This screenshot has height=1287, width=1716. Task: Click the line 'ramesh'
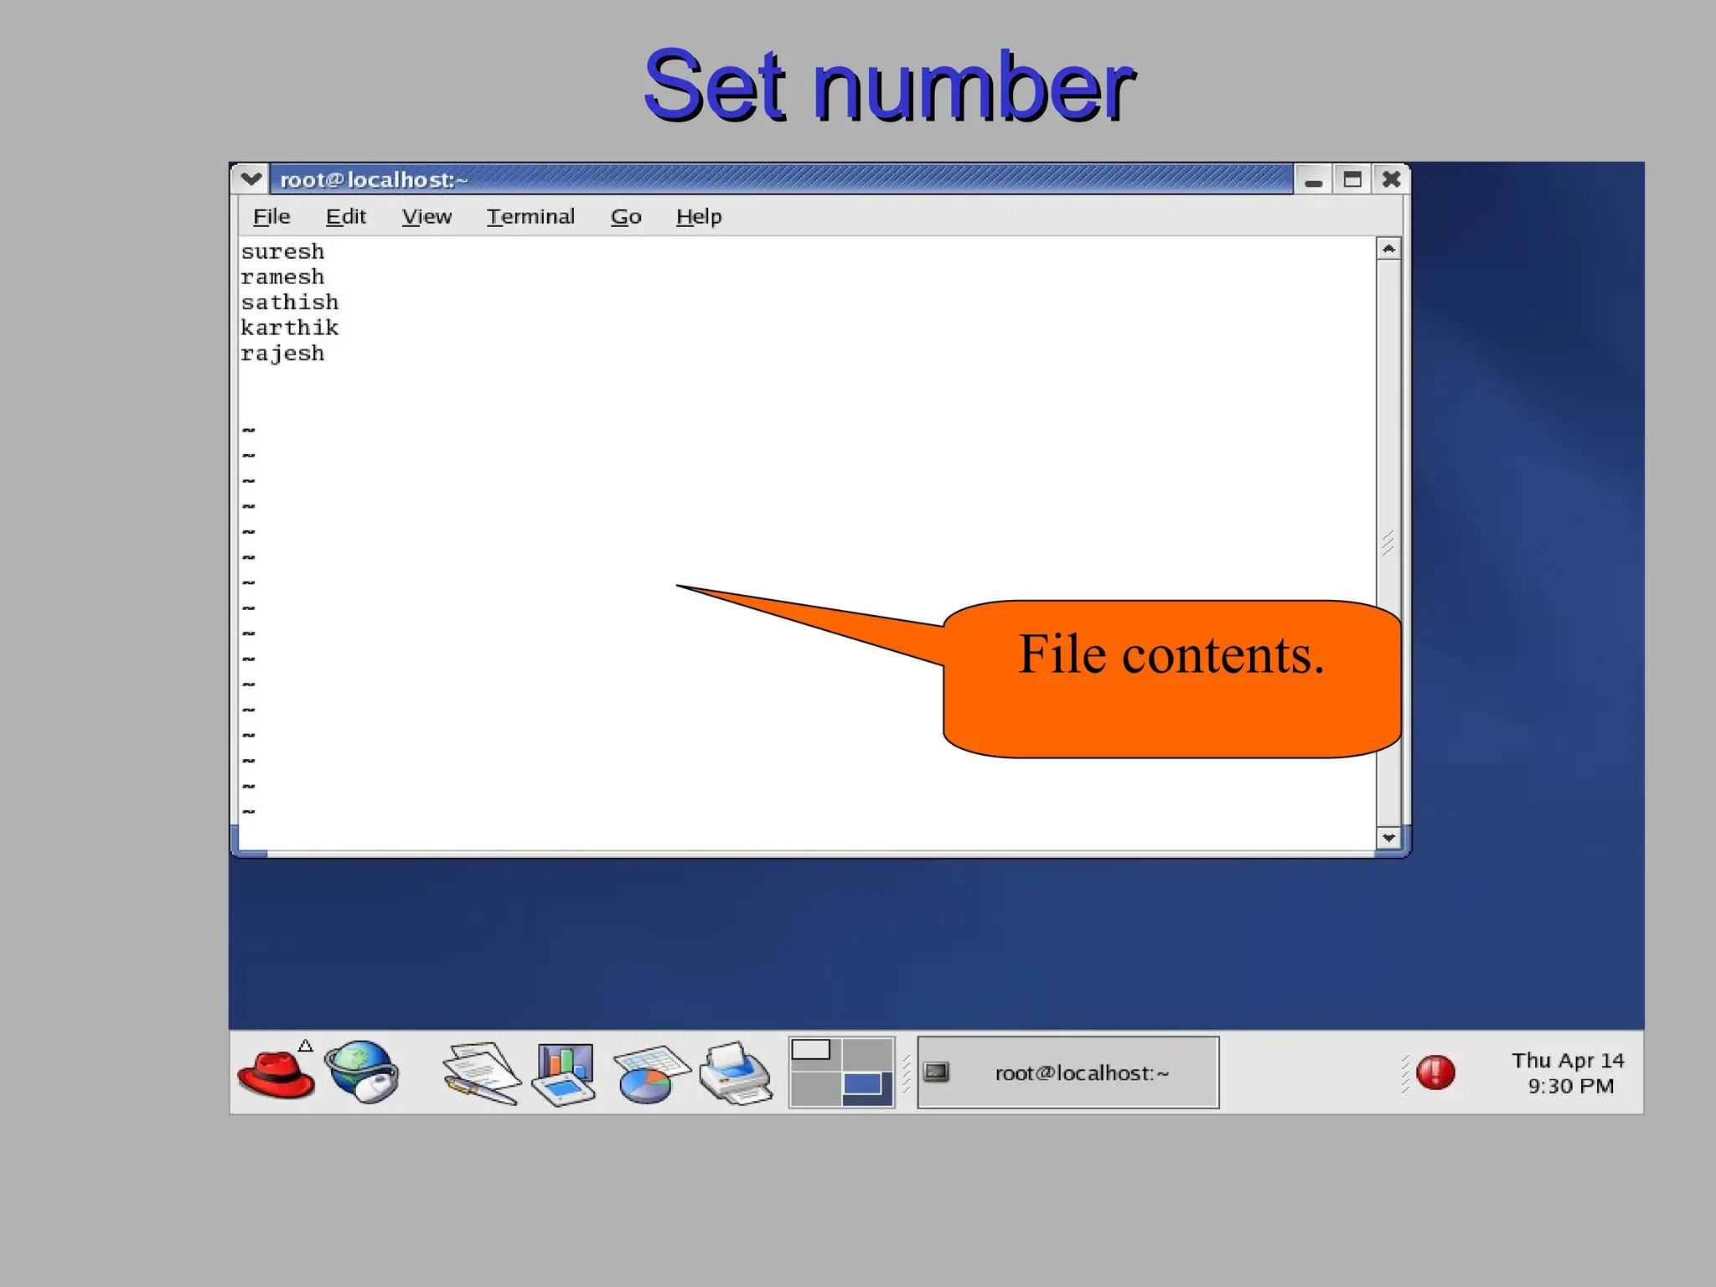pyautogui.click(x=282, y=277)
